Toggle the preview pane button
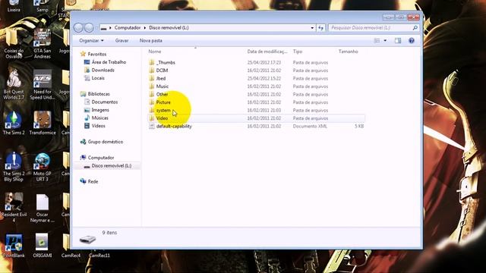Image resolution: width=486 pixels, height=273 pixels. coord(398,40)
